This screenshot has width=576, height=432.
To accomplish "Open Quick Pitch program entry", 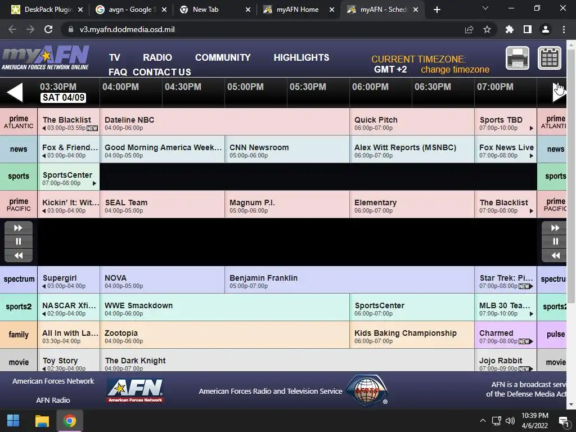I will (x=412, y=121).
